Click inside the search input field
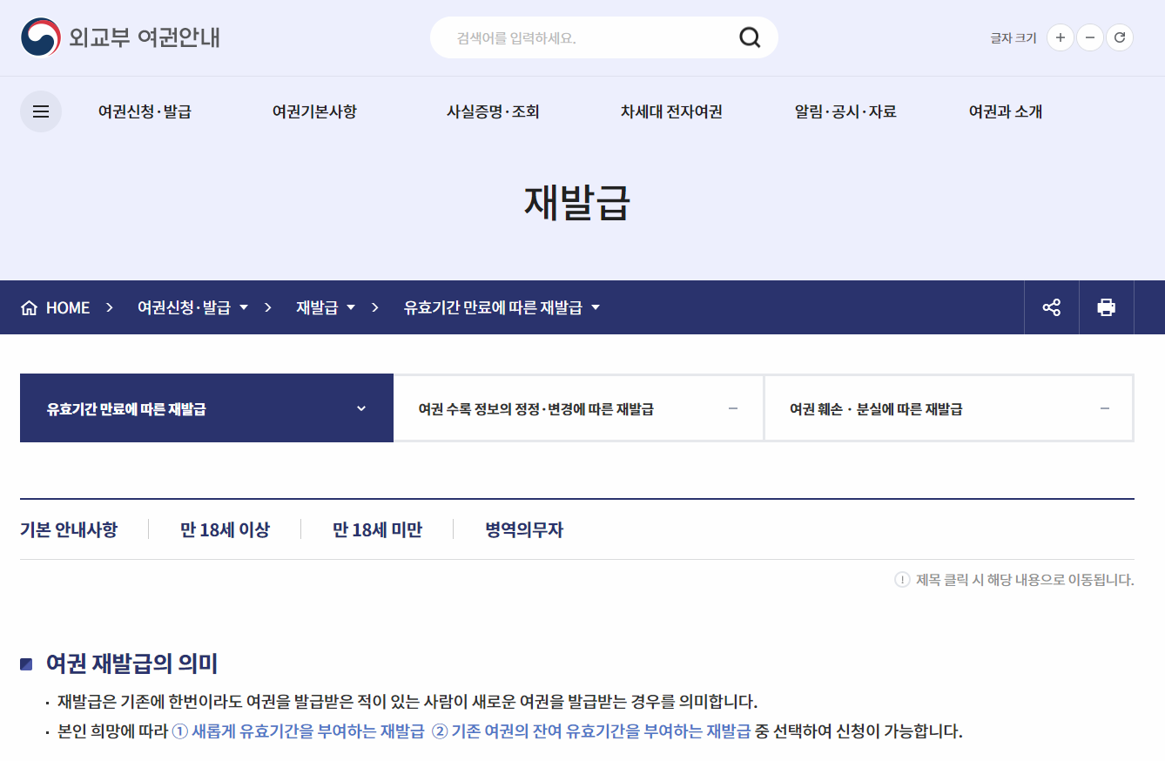The height and width of the screenshot is (761, 1165). tap(575, 37)
